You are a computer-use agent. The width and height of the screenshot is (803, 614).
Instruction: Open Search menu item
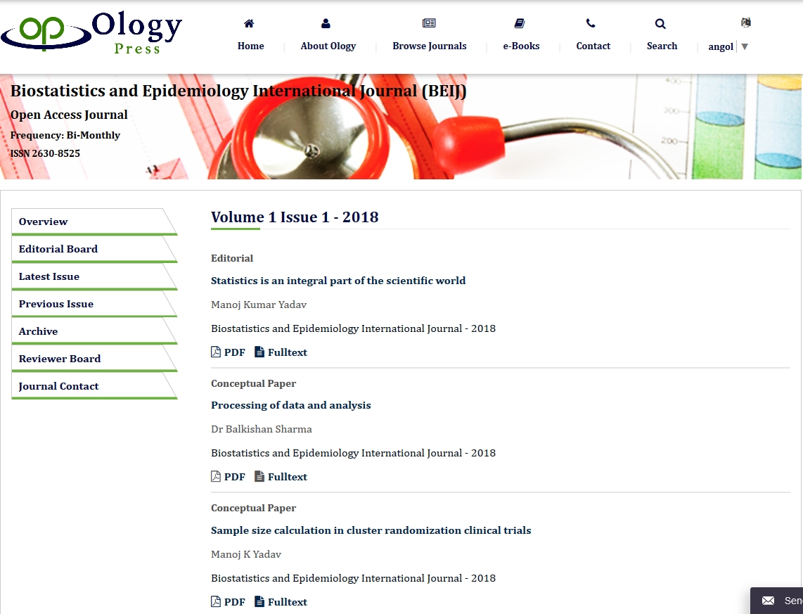click(x=662, y=46)
